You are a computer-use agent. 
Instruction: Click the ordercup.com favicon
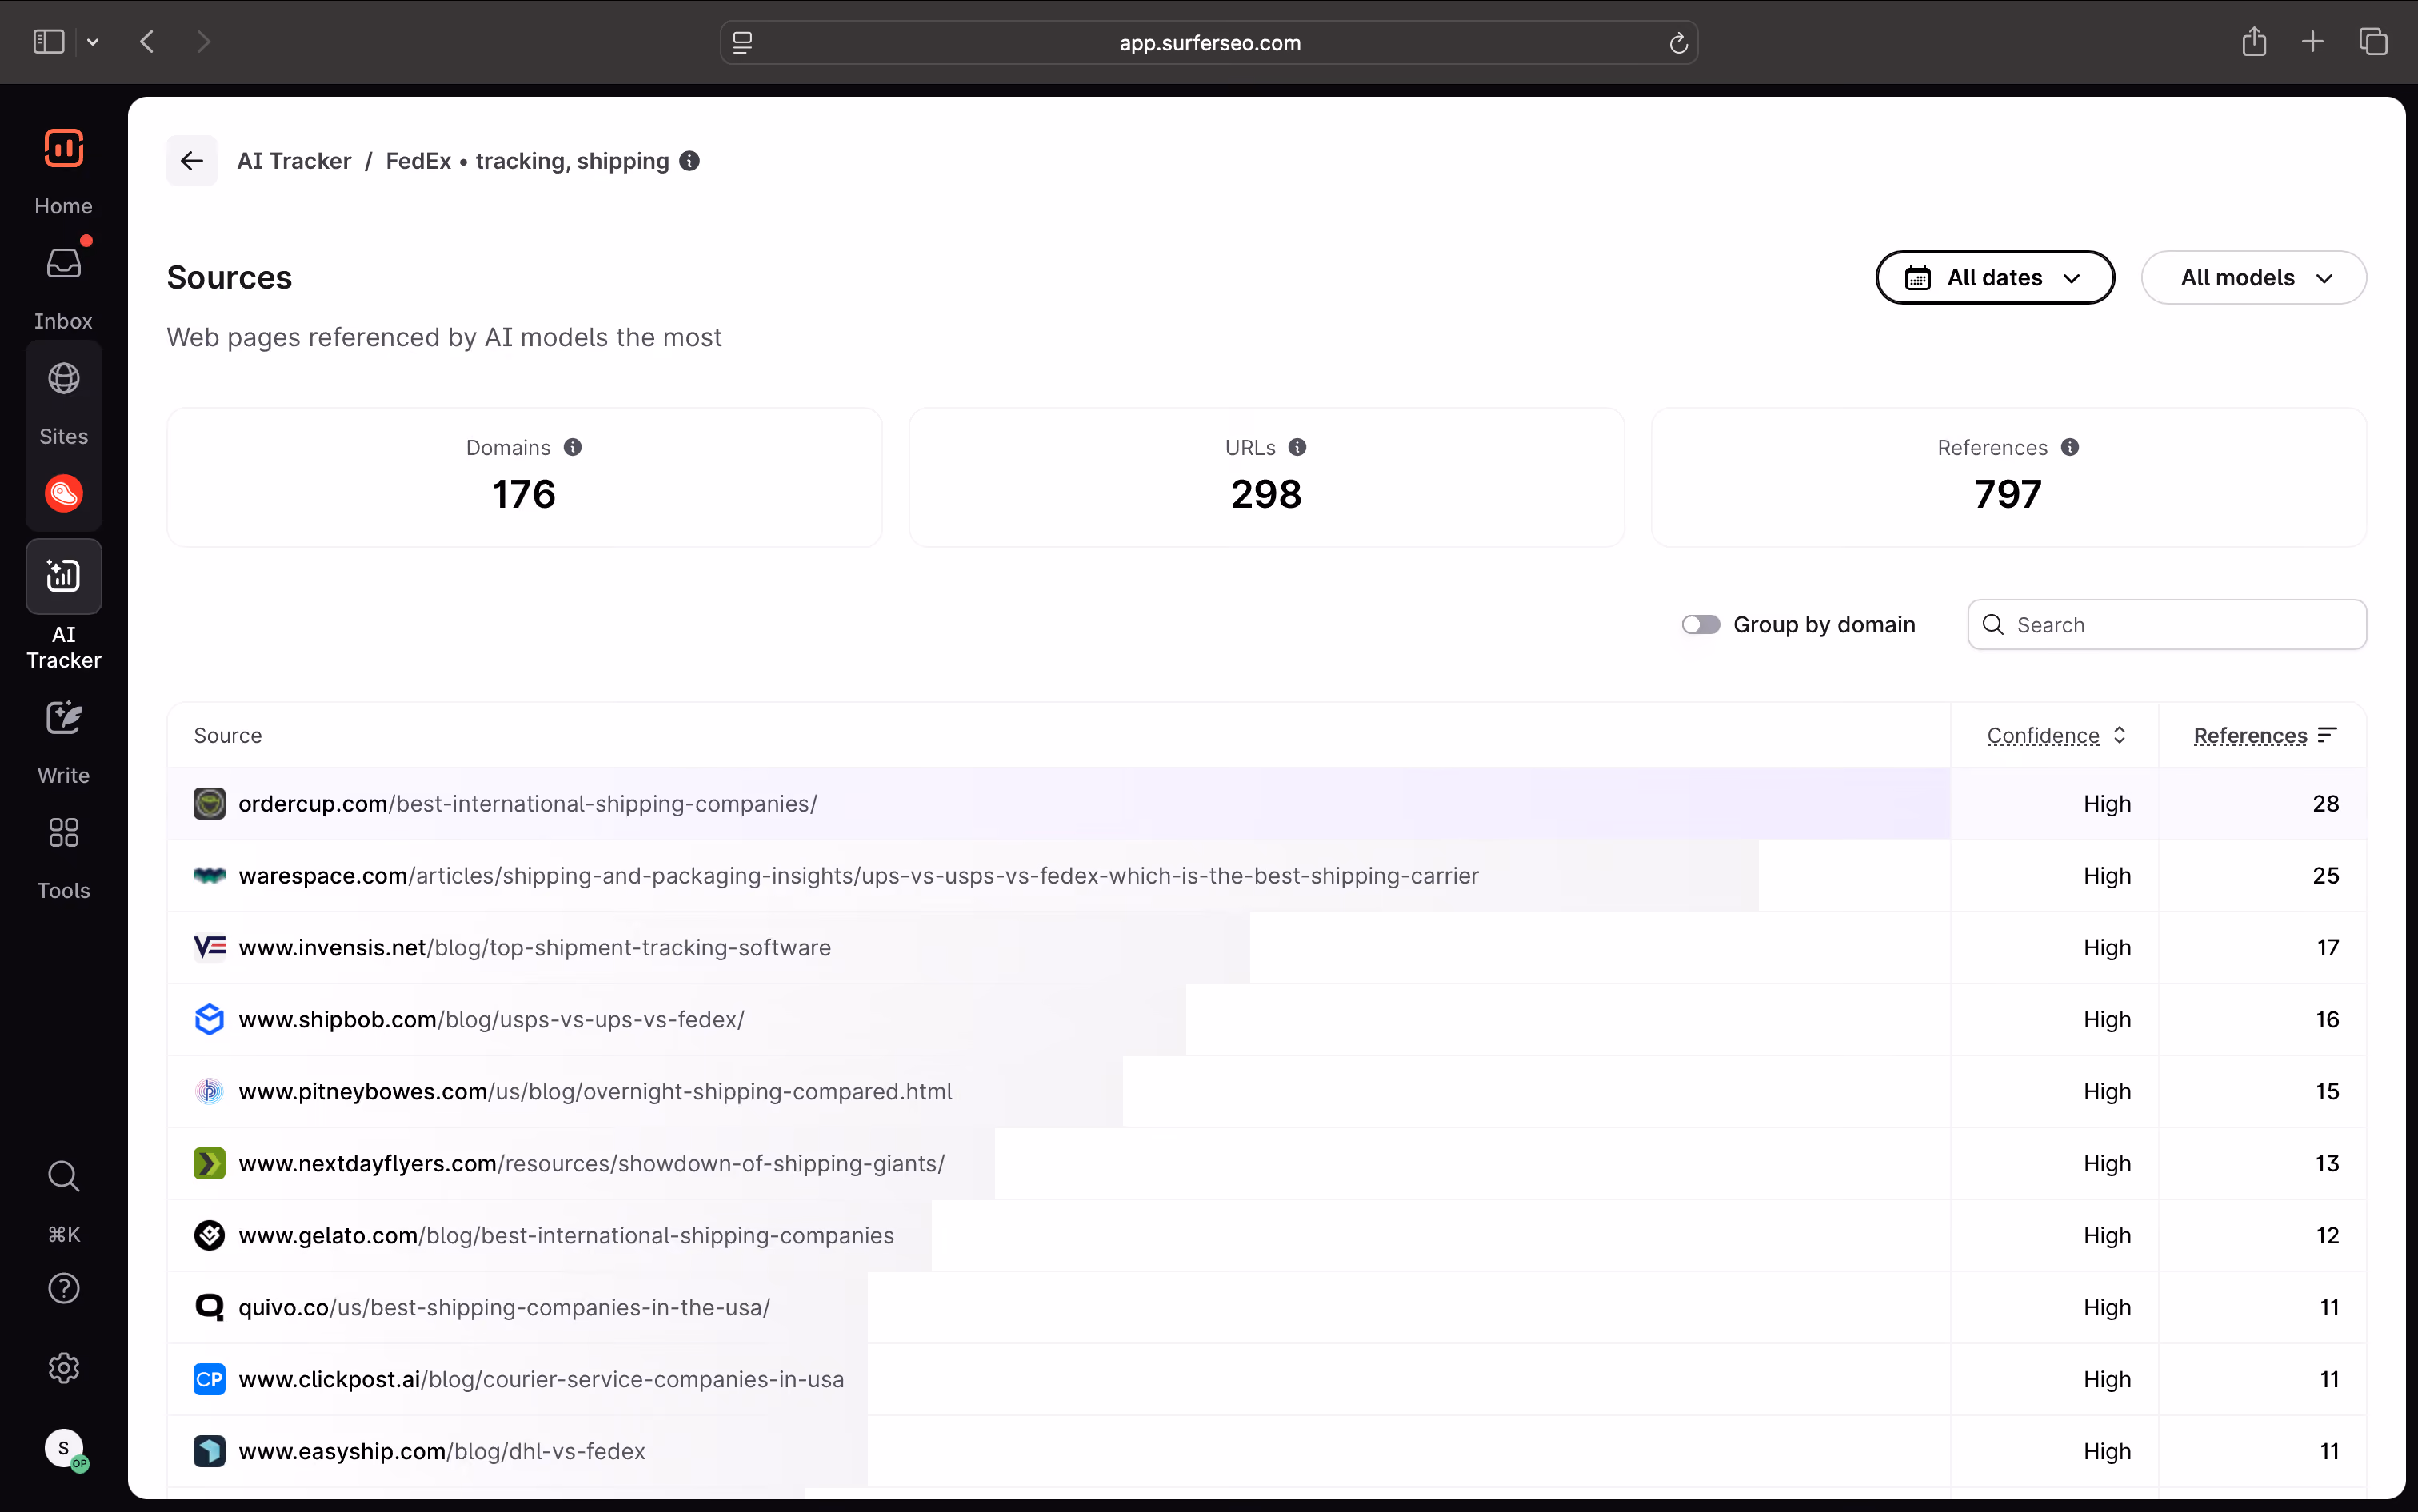[209, 803]
